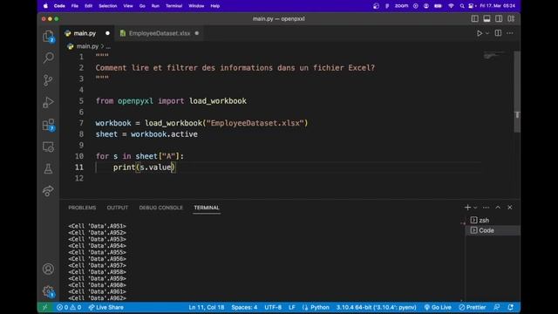Open the Run and Debug view
This screenshot has width=558, height=314.
pyautogui.click(x=48, y=102)
